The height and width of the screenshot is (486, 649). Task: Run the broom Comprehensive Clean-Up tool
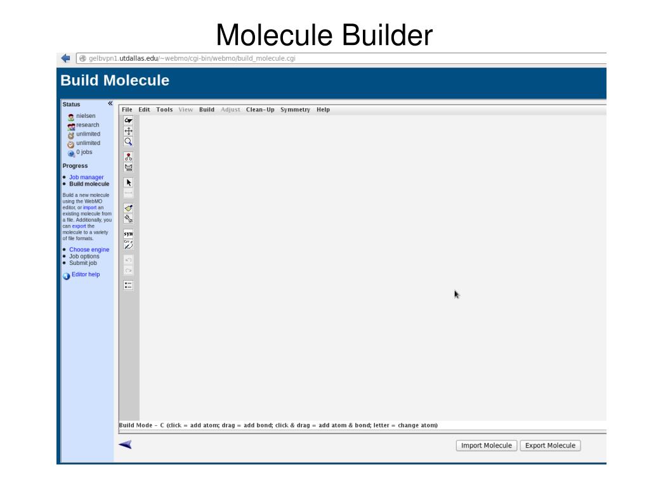point(128,208)
